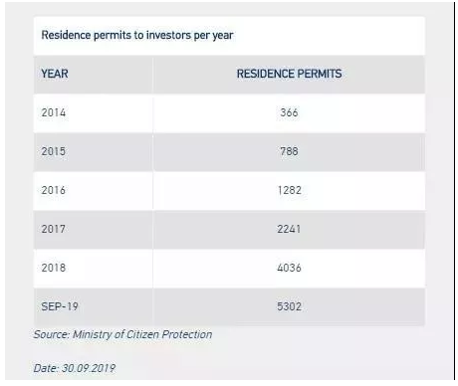The image size is (458, 386).
Task: Click the 'Source: Ministry of Citizen Protection' text
Action: tap(122, 334)
